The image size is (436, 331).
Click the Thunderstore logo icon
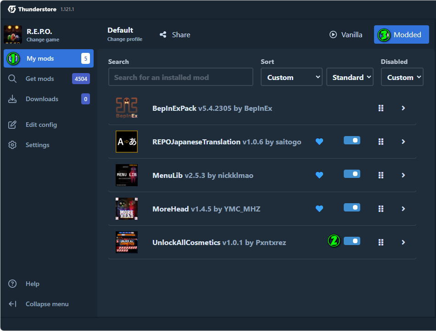pos(12,9)
